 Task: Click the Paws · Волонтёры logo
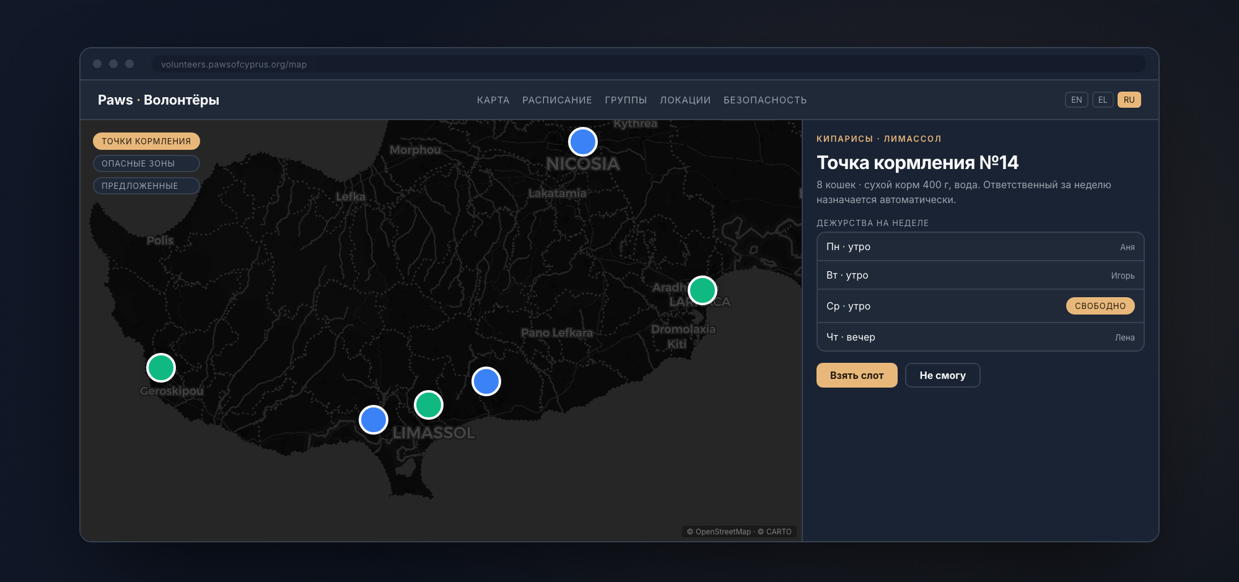[x=159, y=100]
